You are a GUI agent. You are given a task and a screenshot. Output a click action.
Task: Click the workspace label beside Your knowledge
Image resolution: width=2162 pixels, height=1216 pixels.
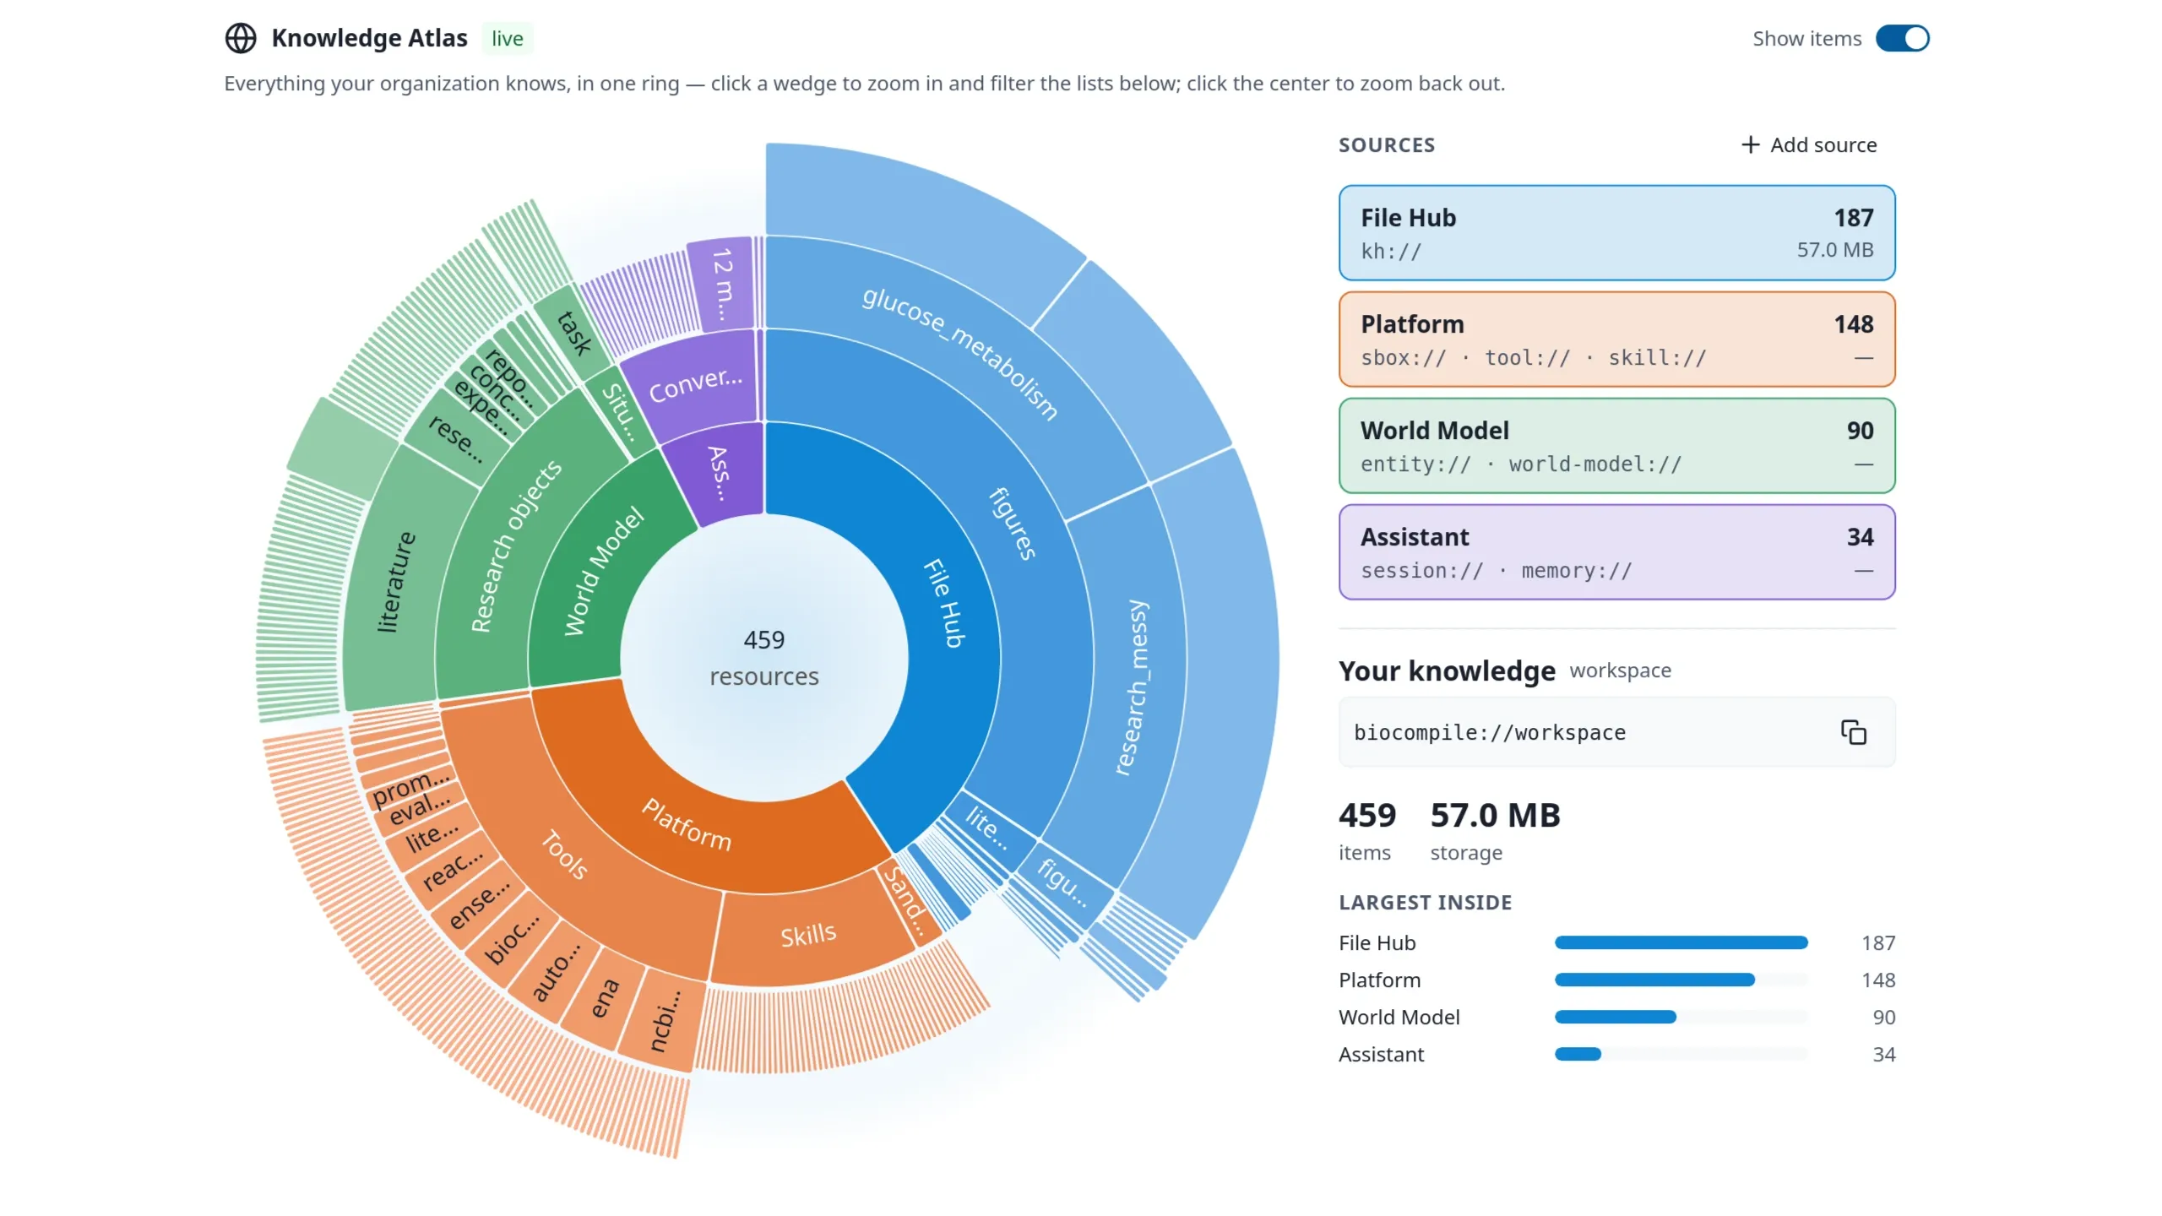pos(1620,670)
